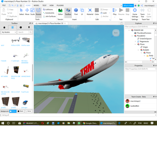This screenshot has width=157, height=157.
Task: Open Game Settings
Action: 135,13
